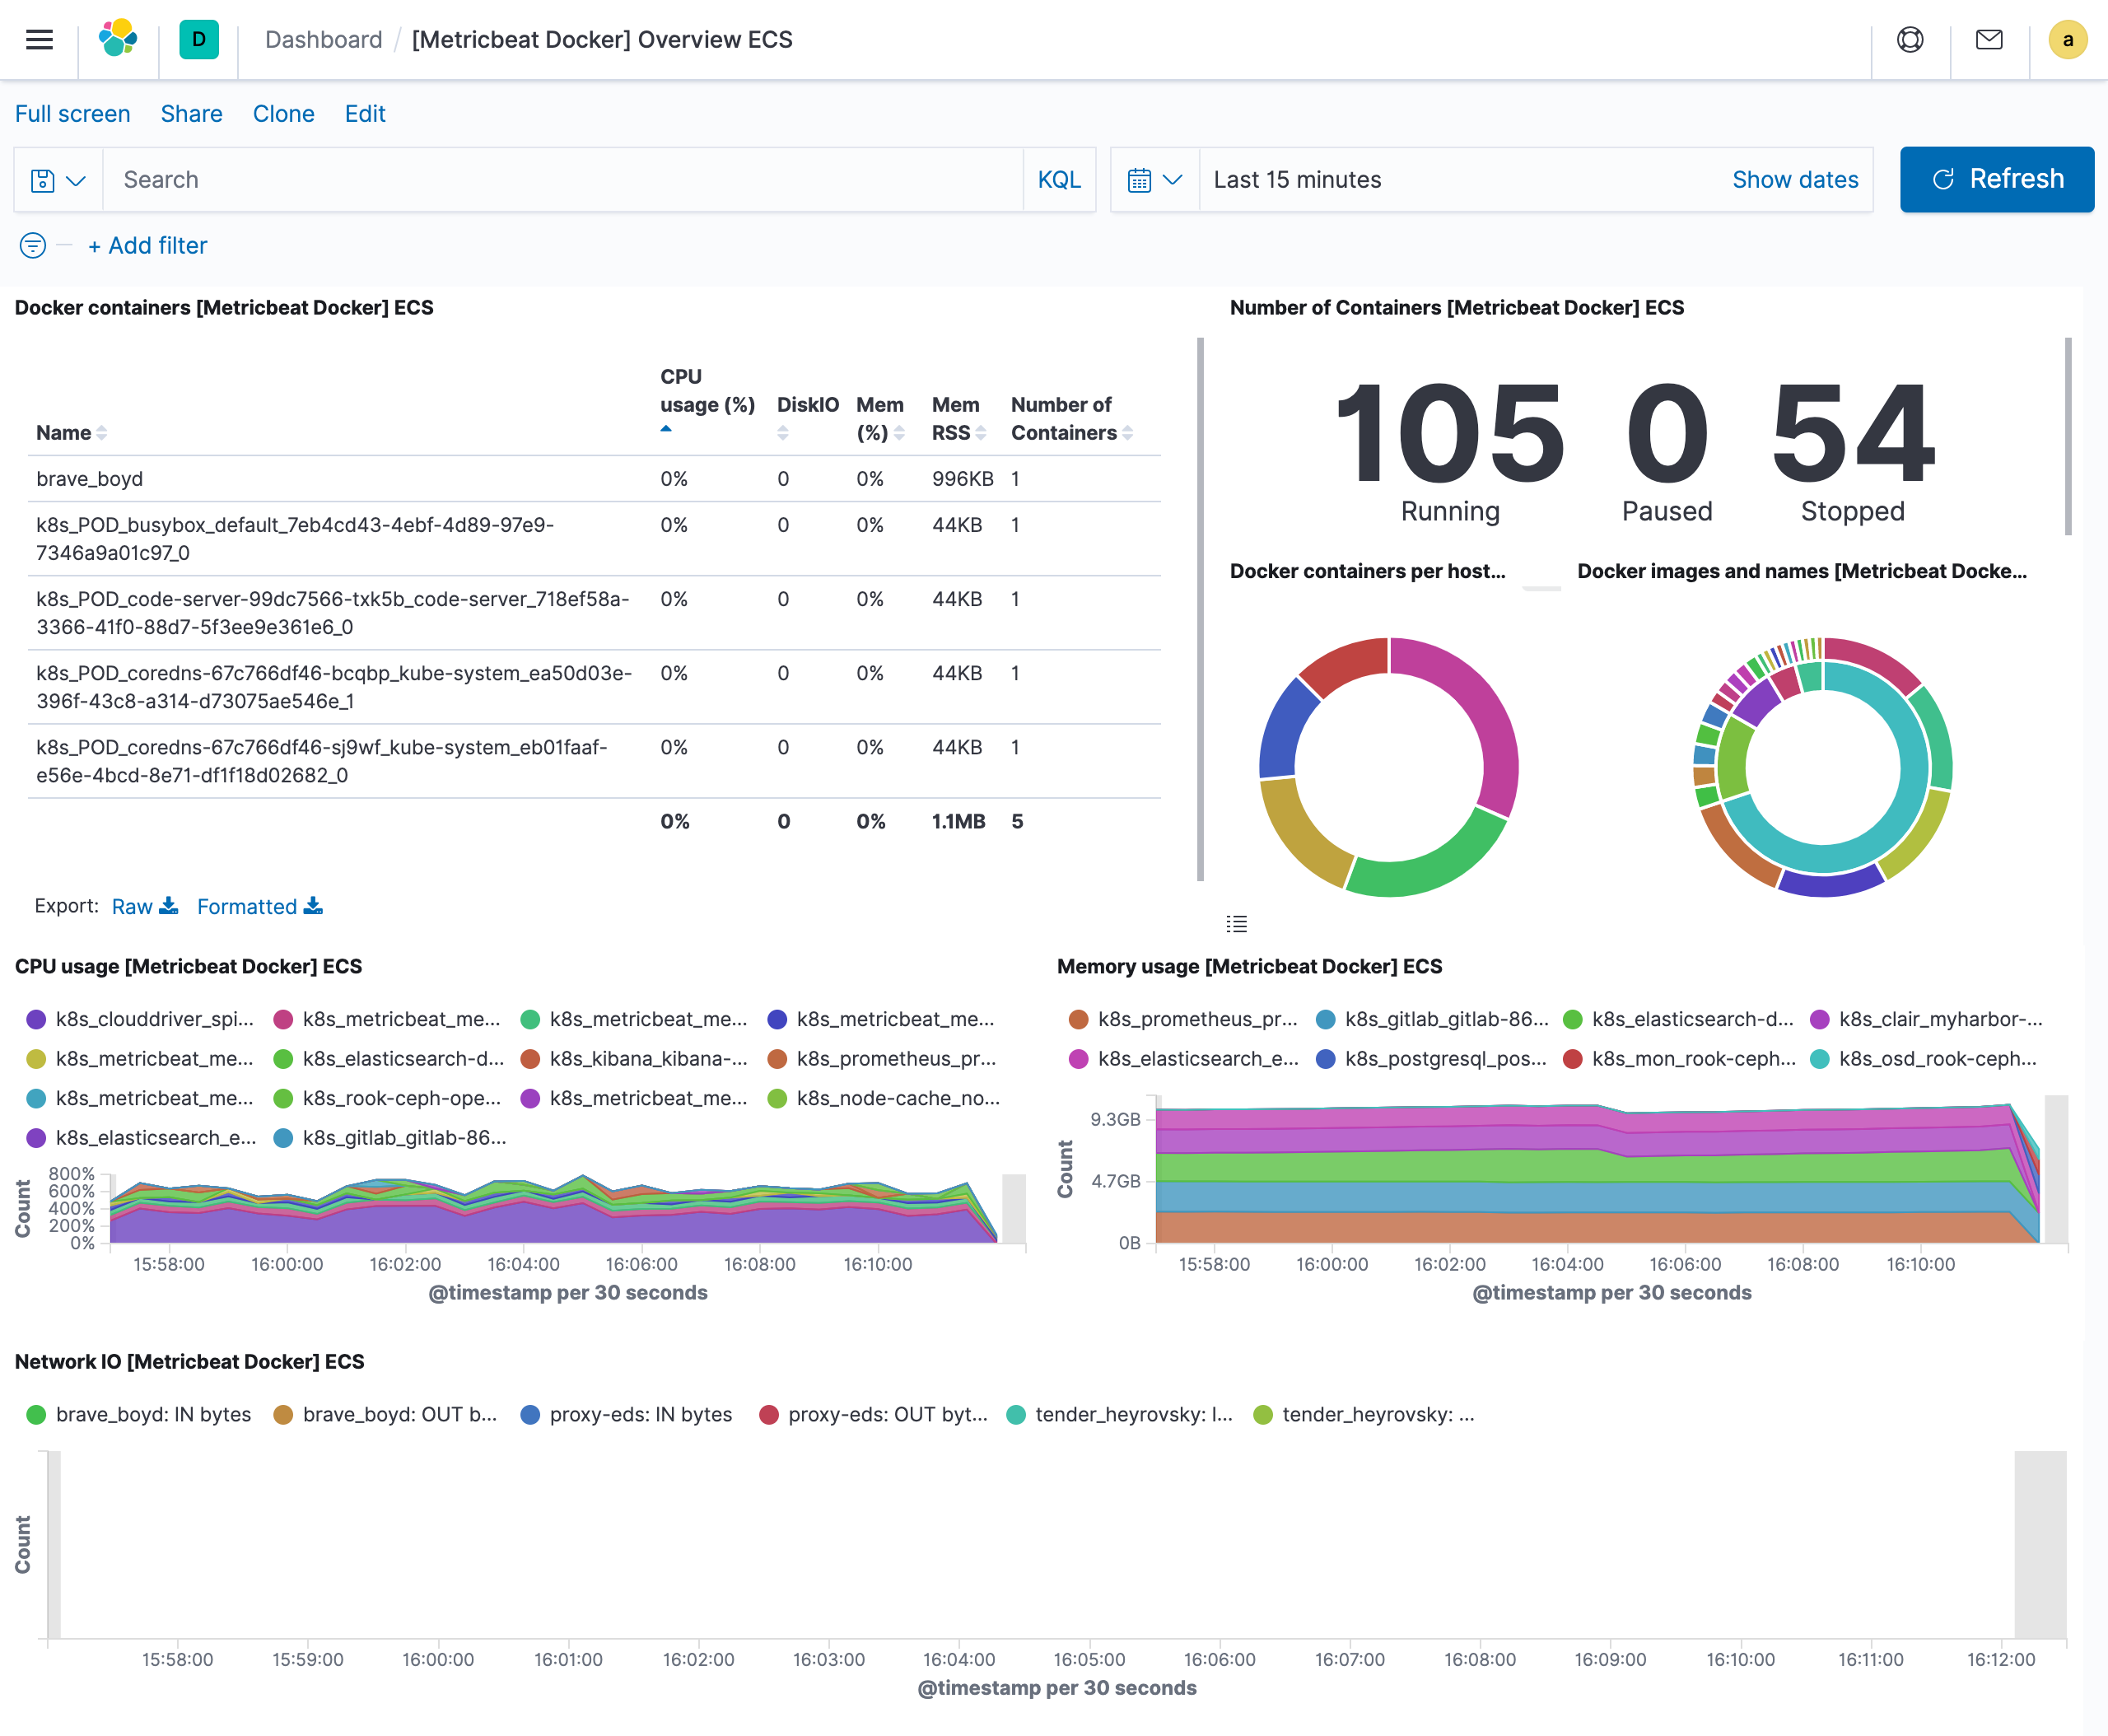The width and height of the screenshot is (2108, 1736).
Task: Open Edit mode for dashboard
Action: pyautogui.click(x=365, y=114)
